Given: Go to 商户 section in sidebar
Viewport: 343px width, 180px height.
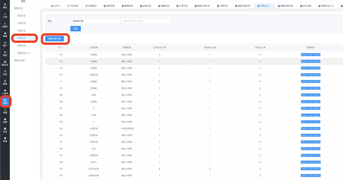Looking at the screenshot, I should 5,44.
